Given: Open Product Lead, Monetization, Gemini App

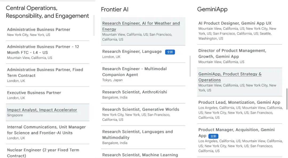Looking at the screenshot, I should [x=239, y=103].
